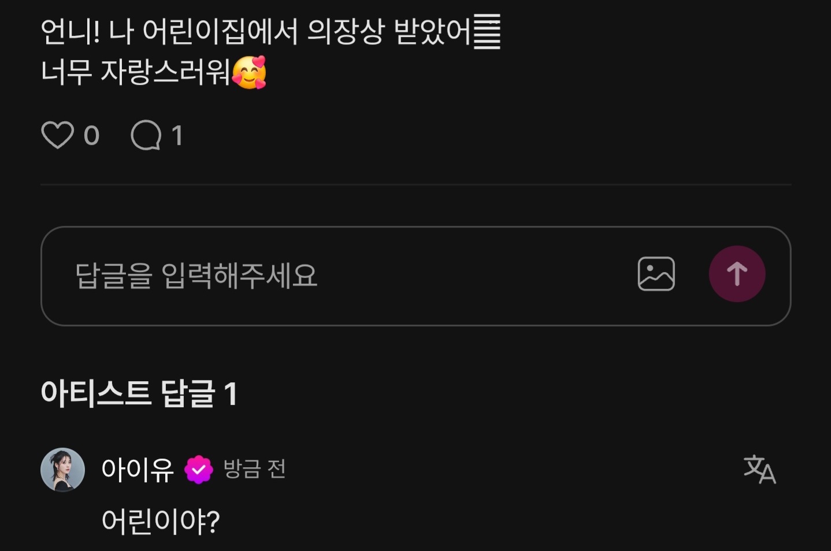This screenshot has width=831, height=551.
Task: Tap the horizontal divider below the like counts
Action: click(416, 185)
